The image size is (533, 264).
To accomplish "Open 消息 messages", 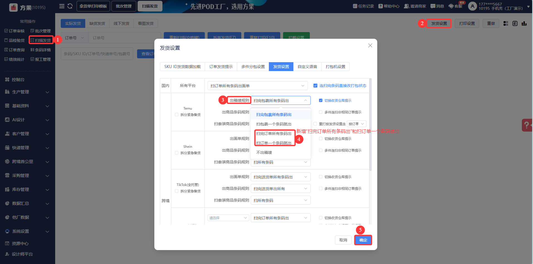I will pos(437,6).
